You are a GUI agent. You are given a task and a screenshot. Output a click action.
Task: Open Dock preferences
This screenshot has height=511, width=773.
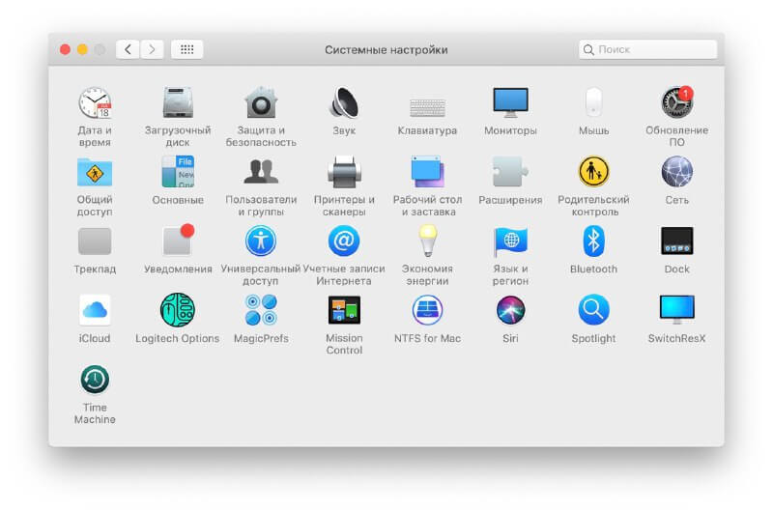[x=677, y=241]
